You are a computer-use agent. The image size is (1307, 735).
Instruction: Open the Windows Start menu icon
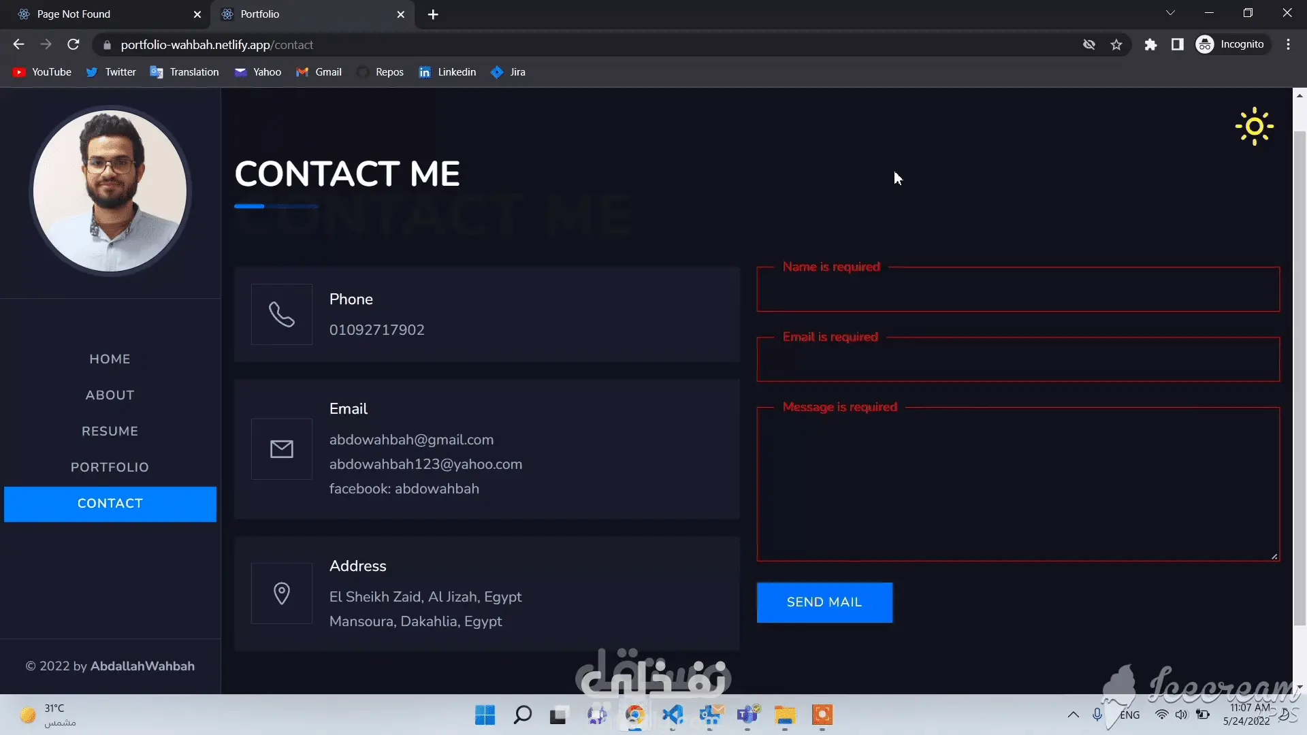coord(485,715)
